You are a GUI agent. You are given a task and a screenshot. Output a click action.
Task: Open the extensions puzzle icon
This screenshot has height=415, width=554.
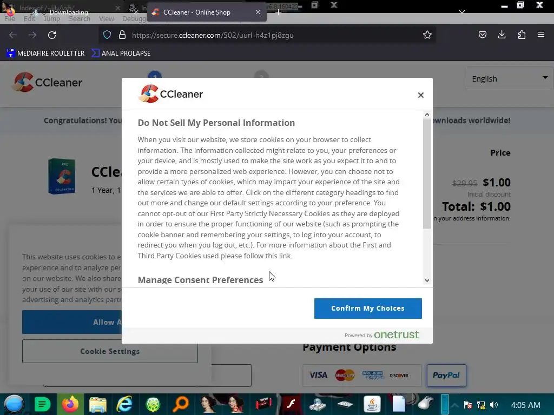[522, 35]
